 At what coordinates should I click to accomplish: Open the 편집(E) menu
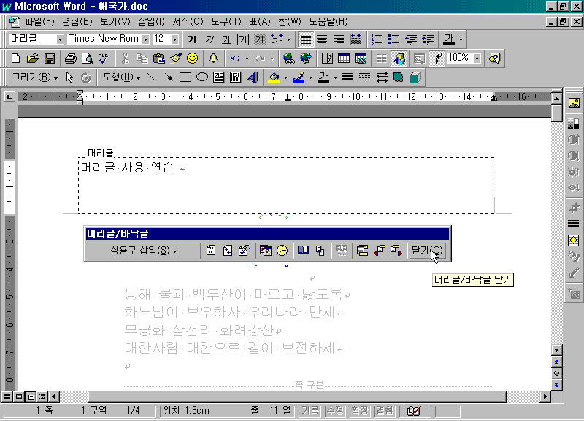[77, 22]
